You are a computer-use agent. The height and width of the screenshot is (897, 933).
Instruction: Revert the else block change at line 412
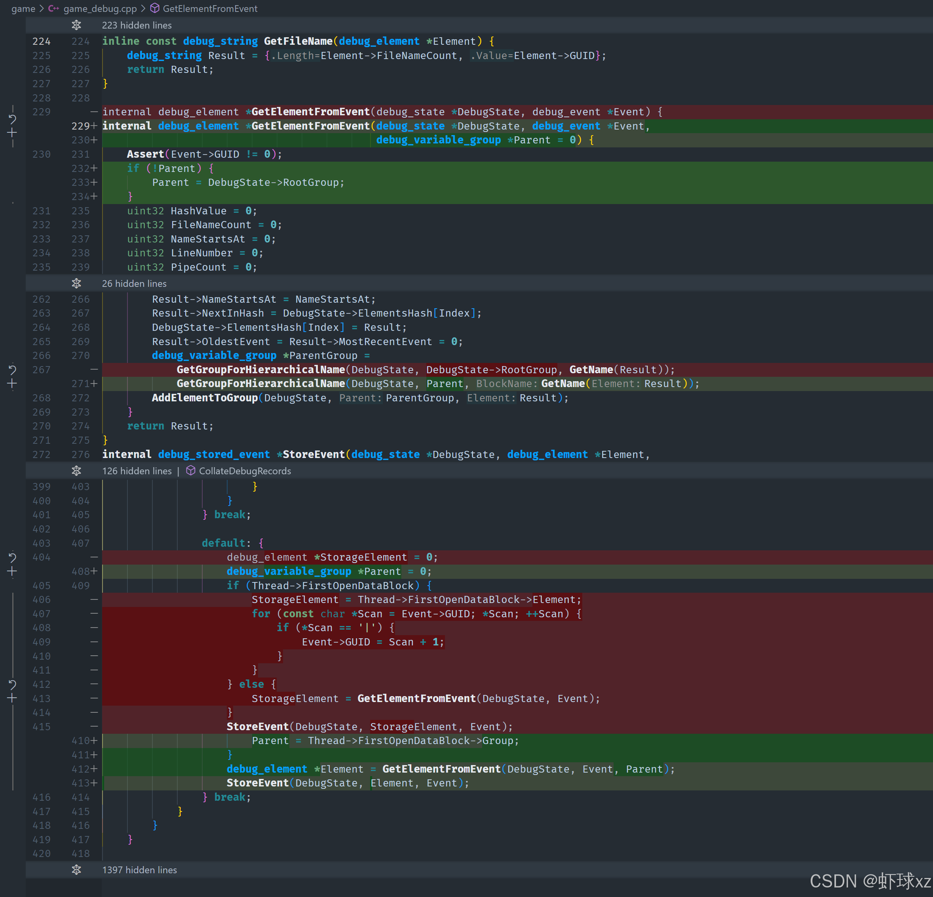pyautogui.click(x=12, y=685)
